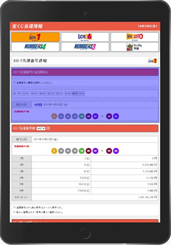Image resolution: width=171 pixels, height=245 pixels.
Task: Click the rightmost purple bonus ball in results table
Action: 116,151
